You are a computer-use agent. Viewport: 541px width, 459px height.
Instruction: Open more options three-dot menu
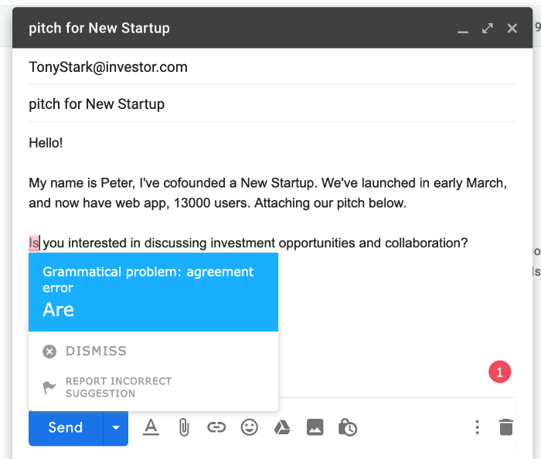pos(478,427)
